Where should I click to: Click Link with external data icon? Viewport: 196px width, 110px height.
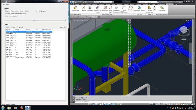[149, 8]
